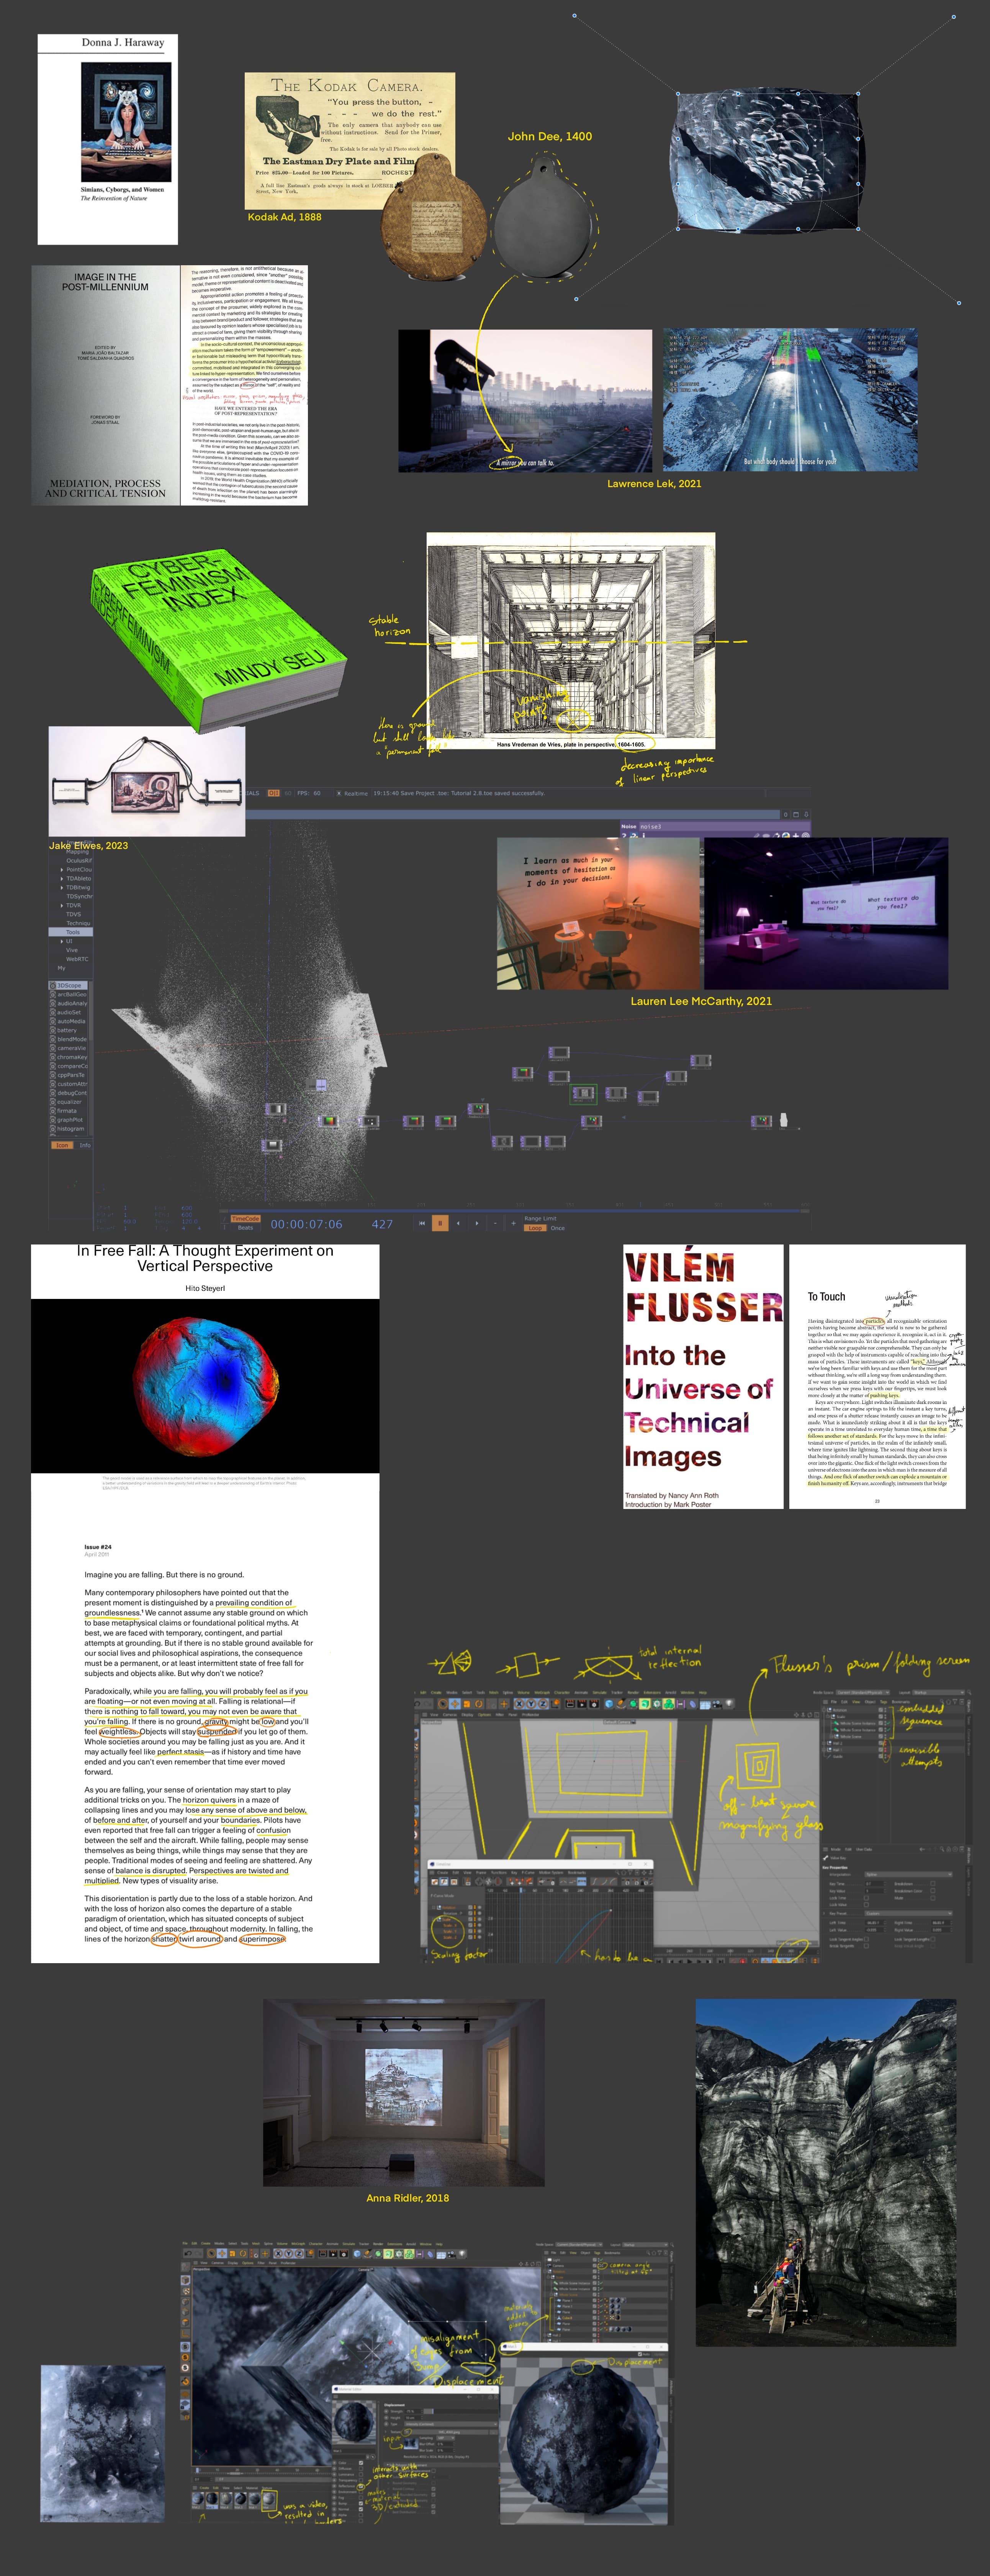The width and height of the screenshot is (990, 2576).
Task: Click Once button in TouchDesigner Range Limit
Action: (558, 1228)
